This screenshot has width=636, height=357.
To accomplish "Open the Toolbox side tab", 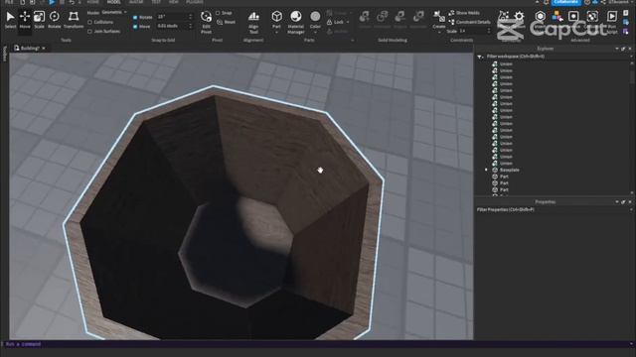I will [4, 54].
